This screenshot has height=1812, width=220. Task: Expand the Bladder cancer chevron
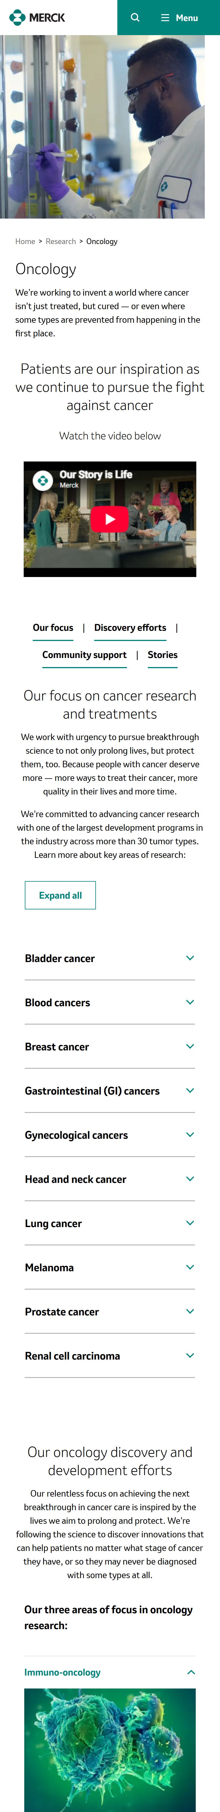[190, 958]
